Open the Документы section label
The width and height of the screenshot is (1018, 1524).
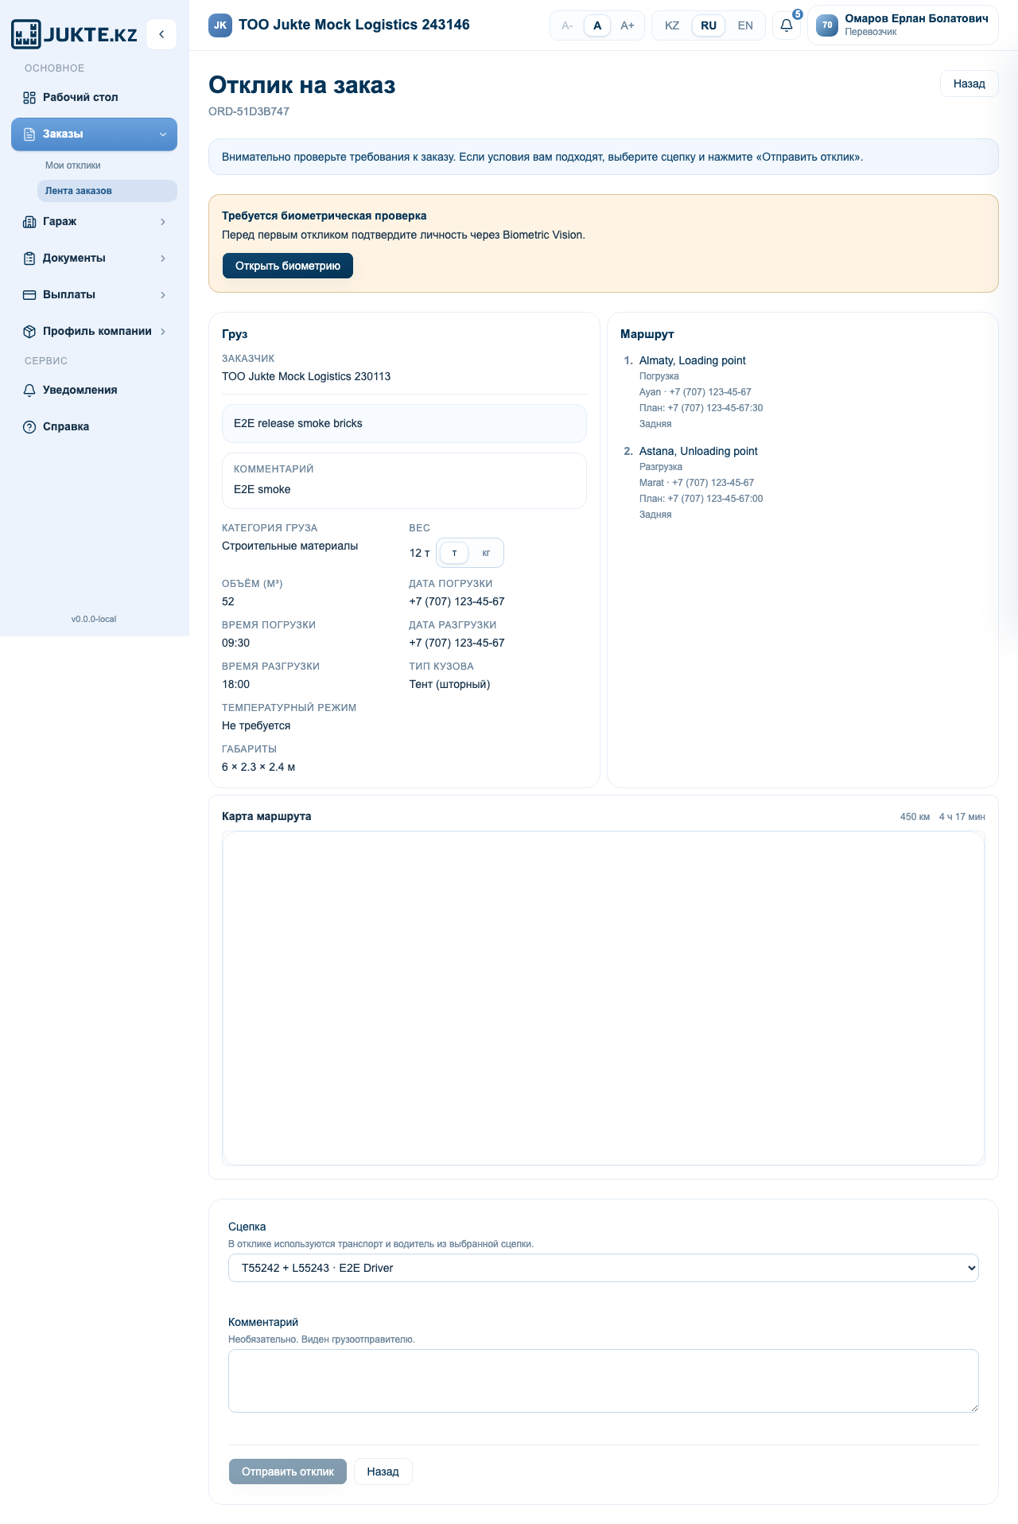pos(74,258)
